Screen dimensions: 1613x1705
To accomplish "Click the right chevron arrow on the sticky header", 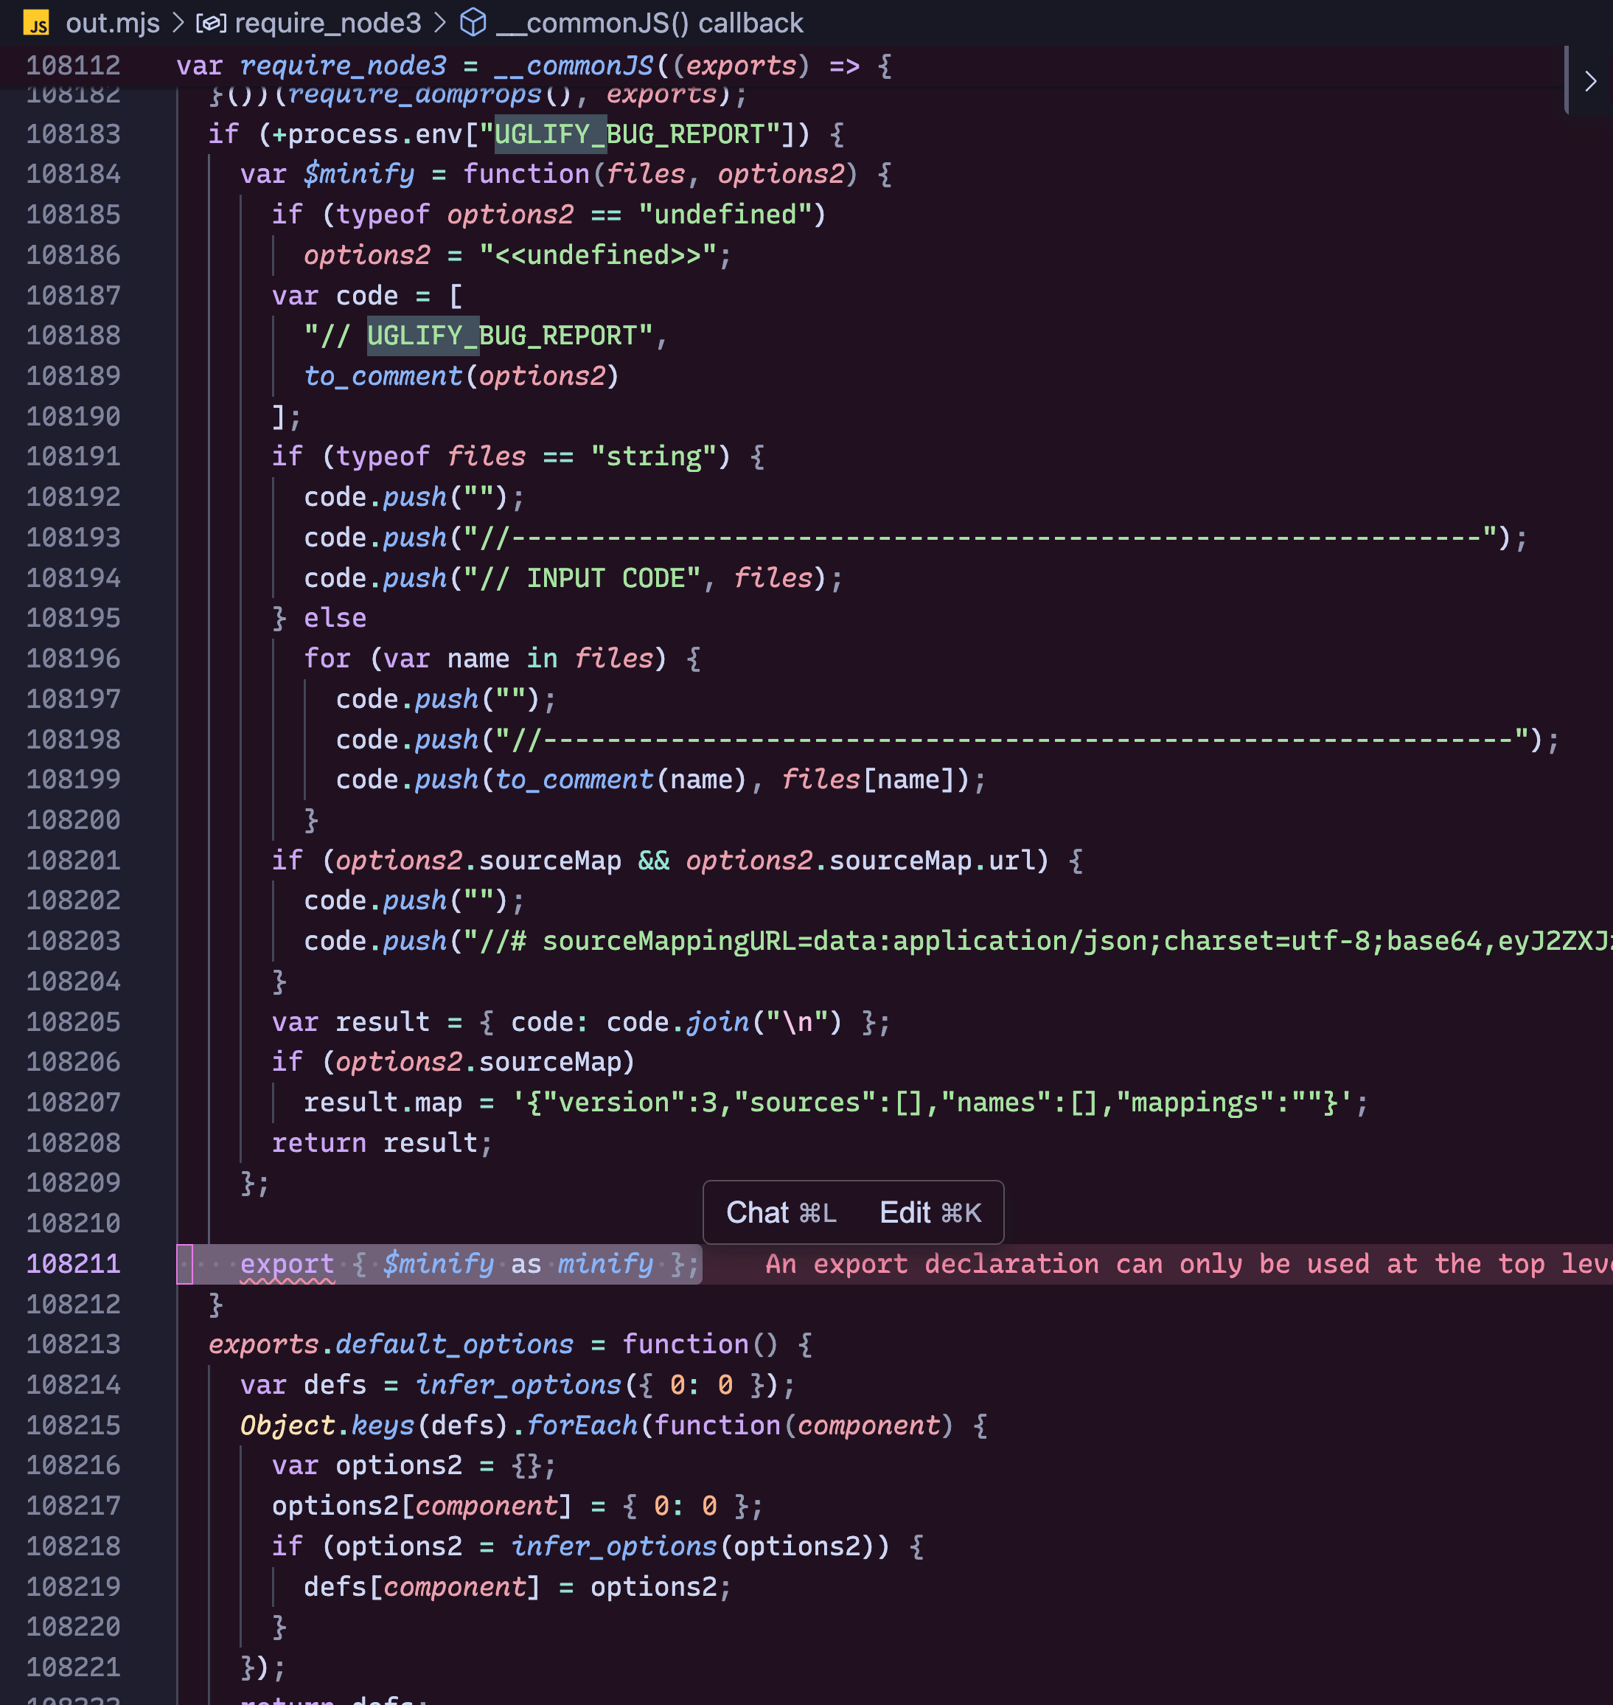I will [x=1591, y=81].
